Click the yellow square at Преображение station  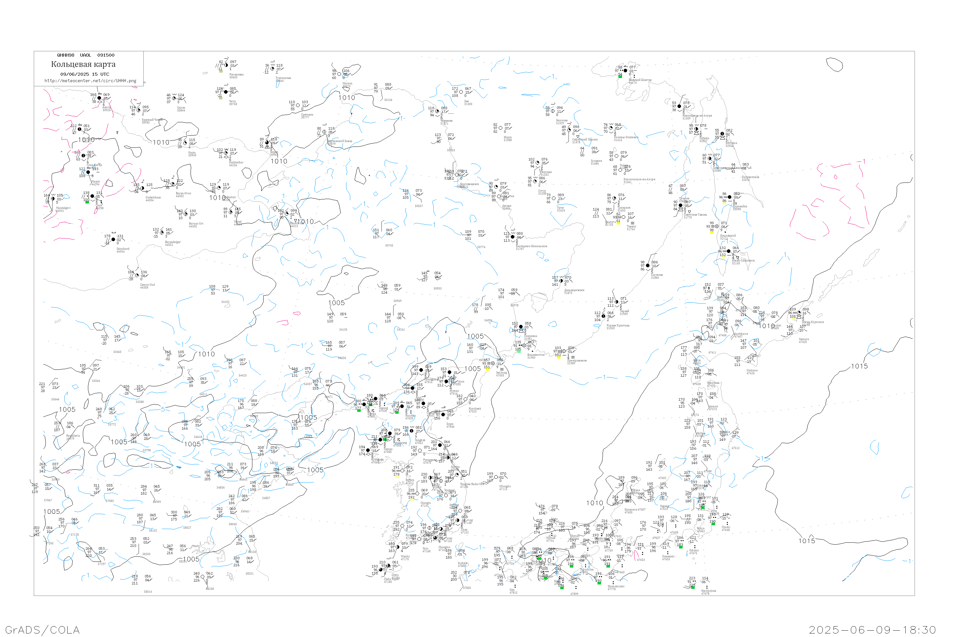coord(559,357)
